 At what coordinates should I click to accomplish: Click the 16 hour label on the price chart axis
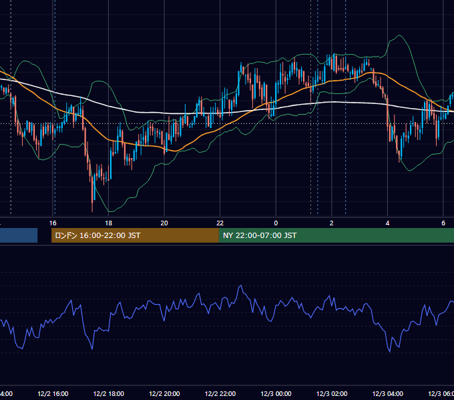pyautogui.click(x=53, y=223)
